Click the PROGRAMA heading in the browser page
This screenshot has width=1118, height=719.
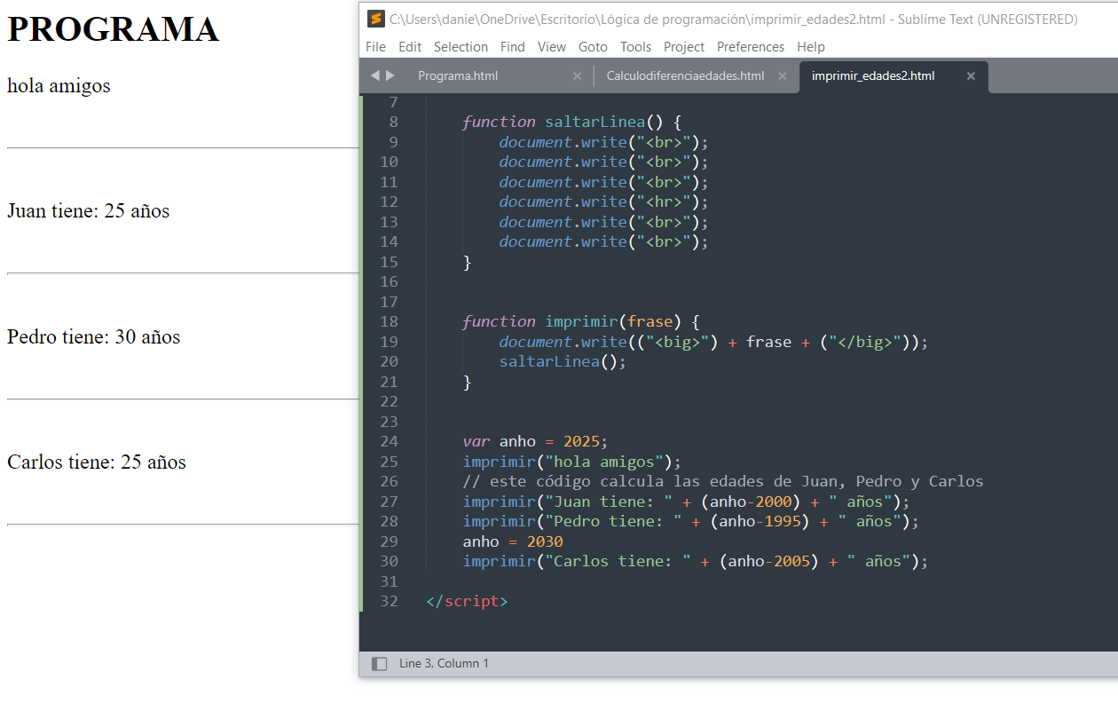[x=113, y=29]
